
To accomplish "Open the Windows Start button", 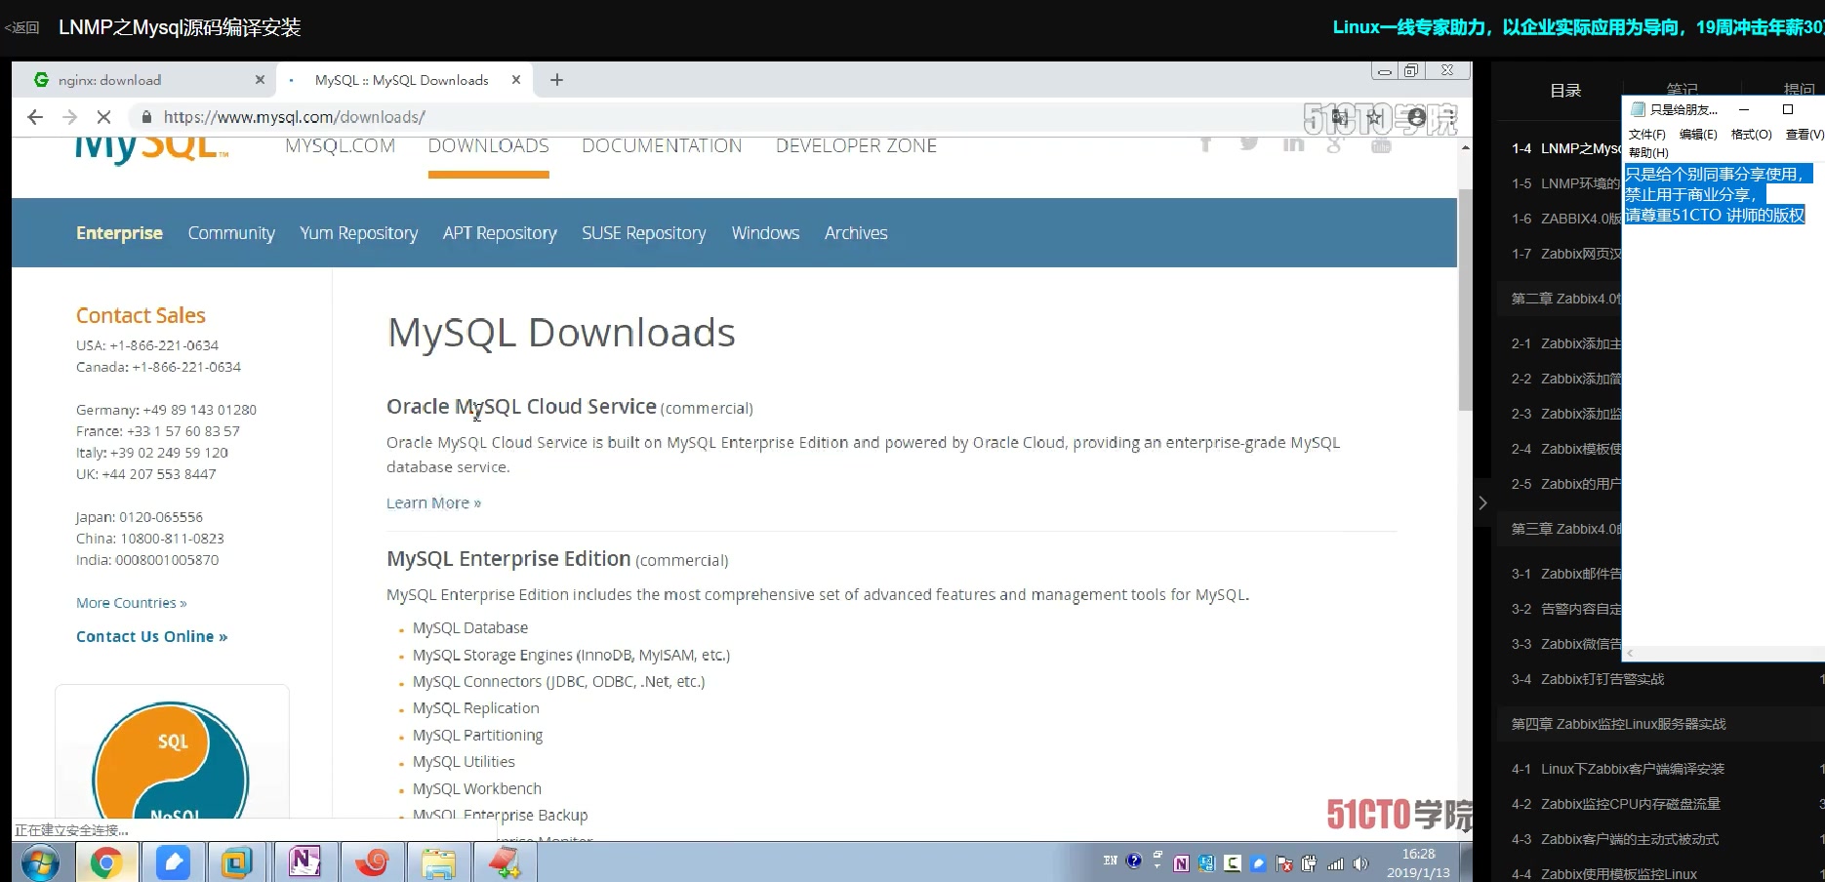I will pos(40,862).
